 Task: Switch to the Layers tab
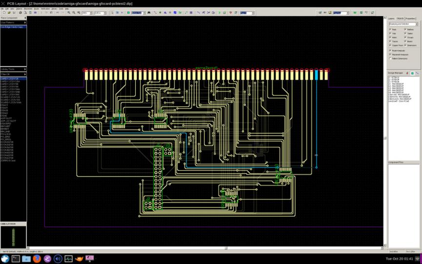coord(391,19)
